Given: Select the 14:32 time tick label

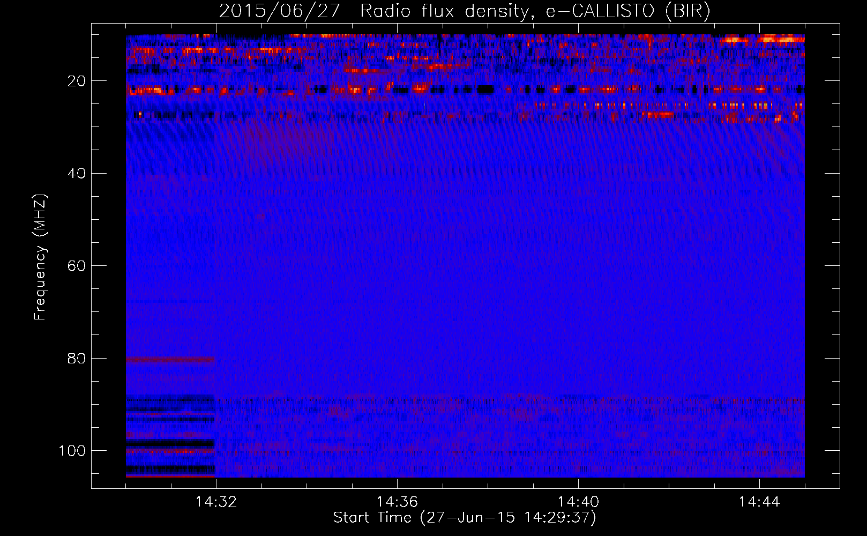Looking at the screenshot, I should coord(216,502).
